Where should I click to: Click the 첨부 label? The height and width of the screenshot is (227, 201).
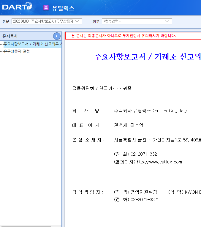tap(96, 21)
